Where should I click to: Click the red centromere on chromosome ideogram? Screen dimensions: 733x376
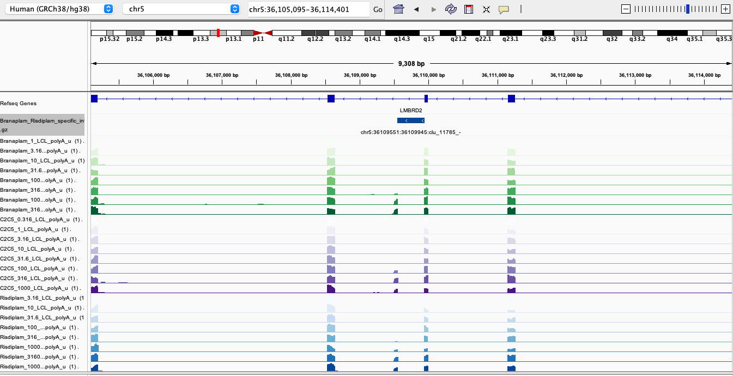click(263, 33)
